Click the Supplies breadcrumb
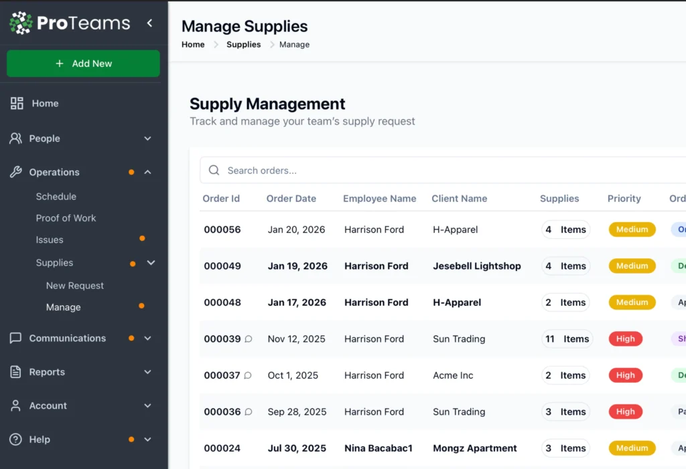The height and width of the screenshot is (469, 686). [x=243, y=44]
